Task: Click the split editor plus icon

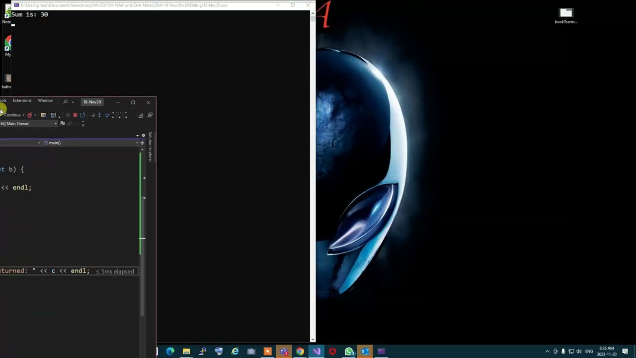Action: coord(142,143)
